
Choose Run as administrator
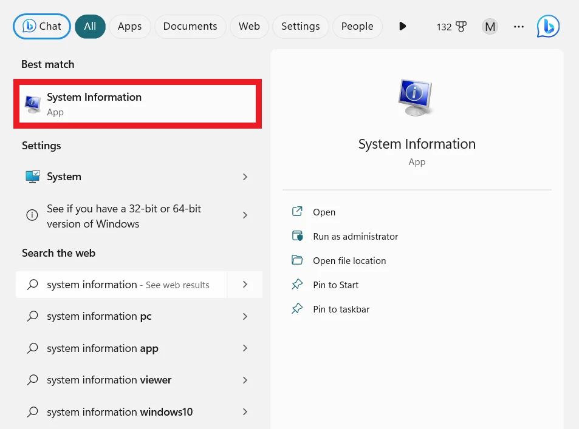(355, 236)
